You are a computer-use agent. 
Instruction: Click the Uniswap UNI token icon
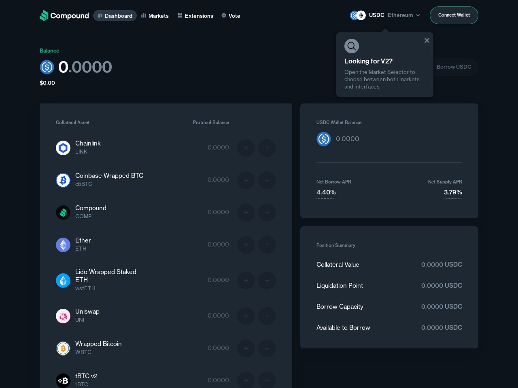click(63, 316)
